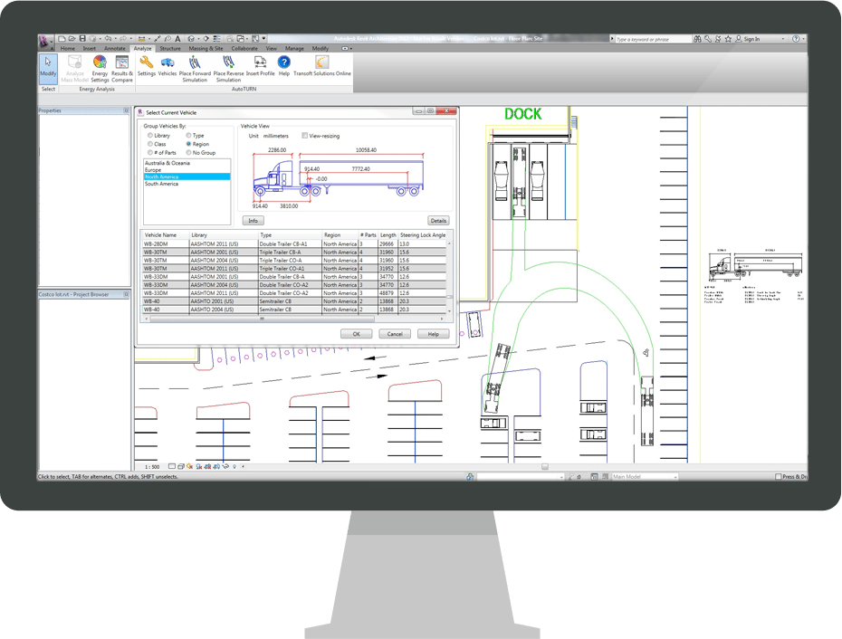Viewport: 842px width, 639px height.
Task: Start Place Forward Simulation tool
Action: (x=195, y=69)
